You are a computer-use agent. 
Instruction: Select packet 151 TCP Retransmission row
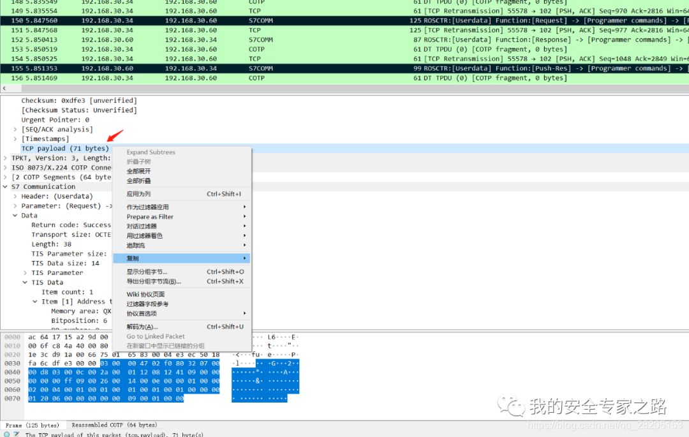[344, 31]
